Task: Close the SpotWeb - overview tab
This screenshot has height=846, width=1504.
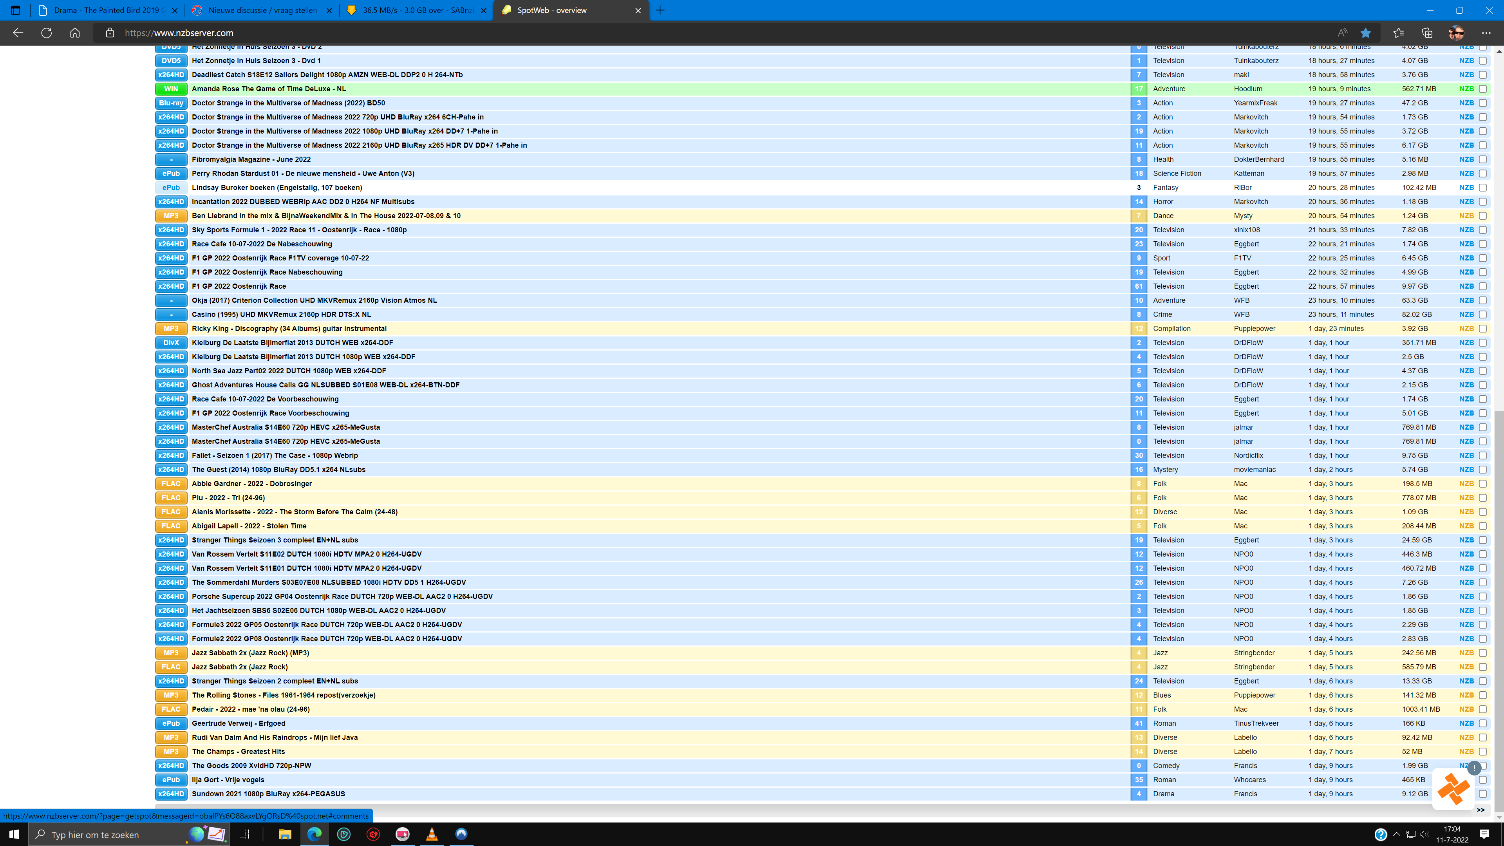Action: pos(638,10)
